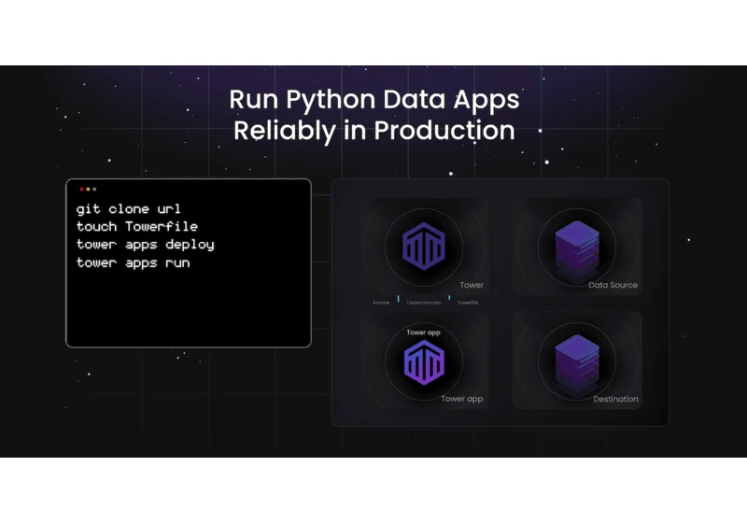Click the 'Tower app' label below the icon
The width and height of the screenshot is (747, 523).
(461, 399)
